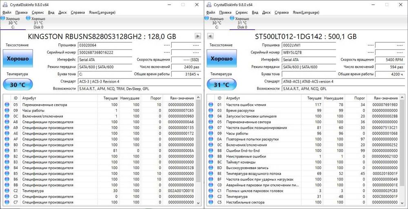Click status icon of Повторные попытки раскрутки row
Viewport: 408px width, 209px height.
click(x=211, y=139)
